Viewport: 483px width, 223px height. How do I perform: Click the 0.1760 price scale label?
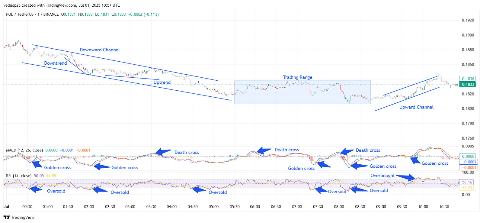tap(468, 138)
